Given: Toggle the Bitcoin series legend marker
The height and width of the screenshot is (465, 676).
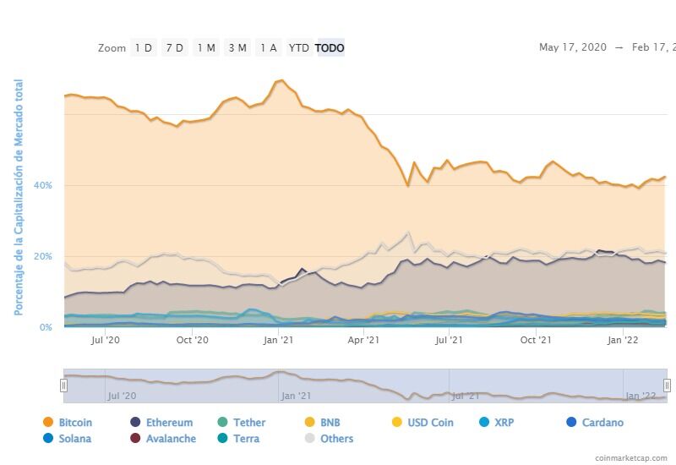Looking at the screenshot, I should (x=47, y=422).
